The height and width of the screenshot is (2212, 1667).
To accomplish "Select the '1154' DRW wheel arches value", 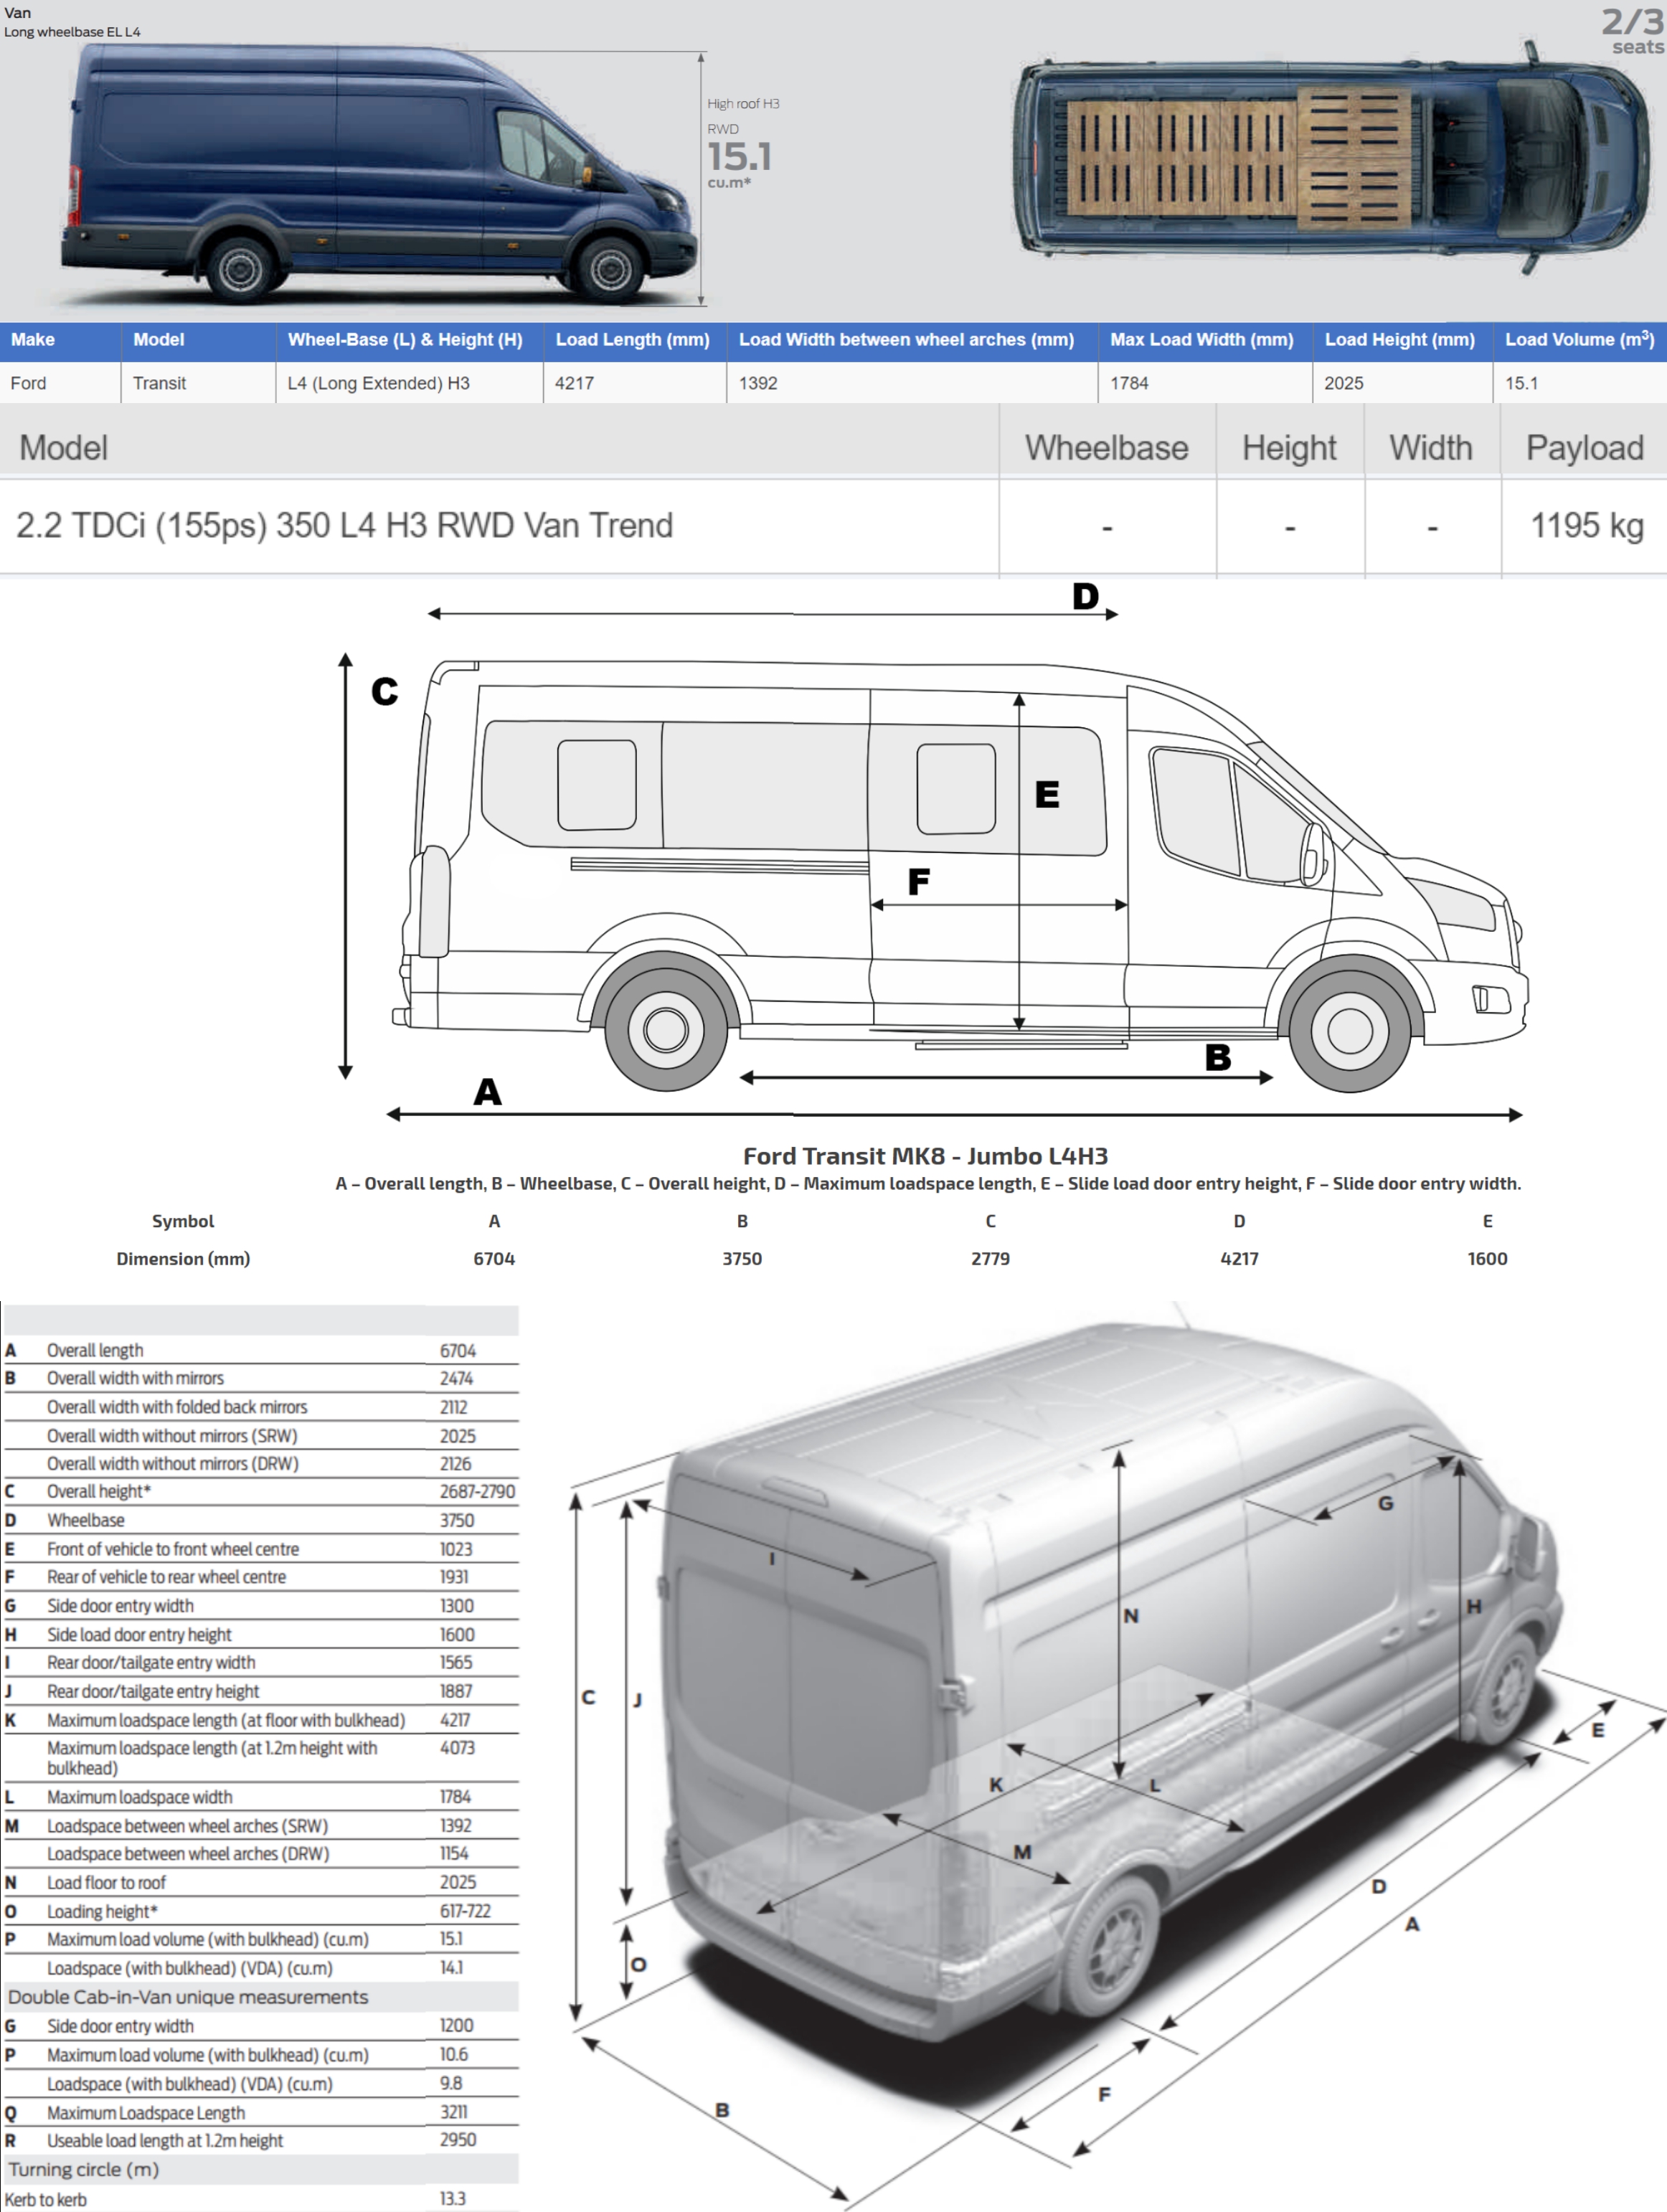I will (x=454, y=1854).
